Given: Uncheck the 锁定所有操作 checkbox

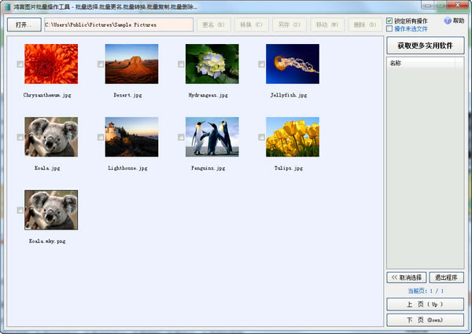Looking at the screenshot, I should (389, 20).
